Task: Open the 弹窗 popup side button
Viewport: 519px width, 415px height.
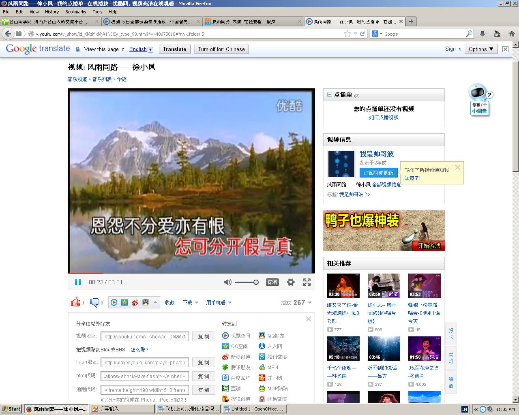Action: click(x=451, y=382)
